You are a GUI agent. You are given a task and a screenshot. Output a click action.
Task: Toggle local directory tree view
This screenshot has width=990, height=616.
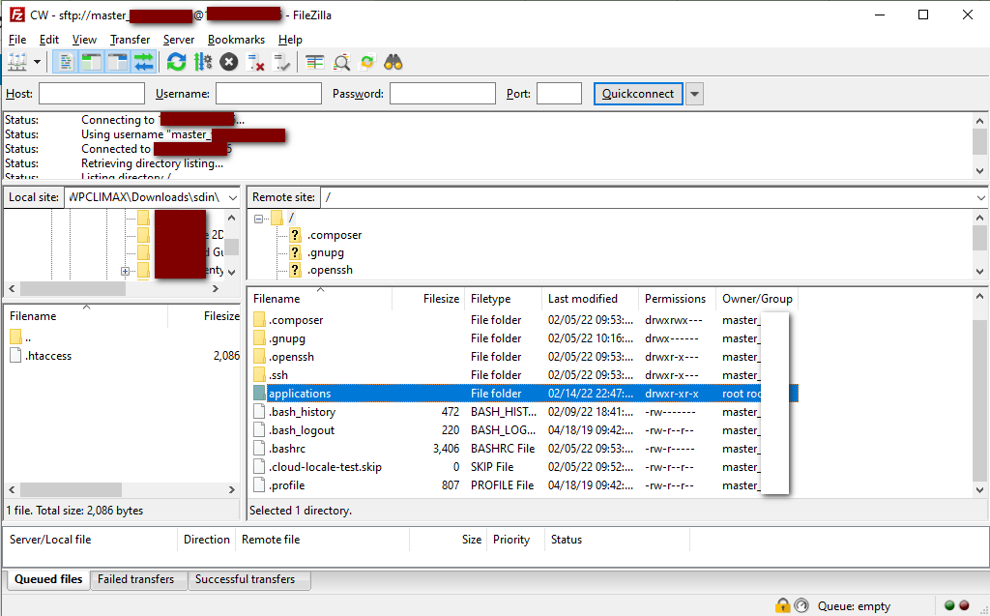(92, 62)
